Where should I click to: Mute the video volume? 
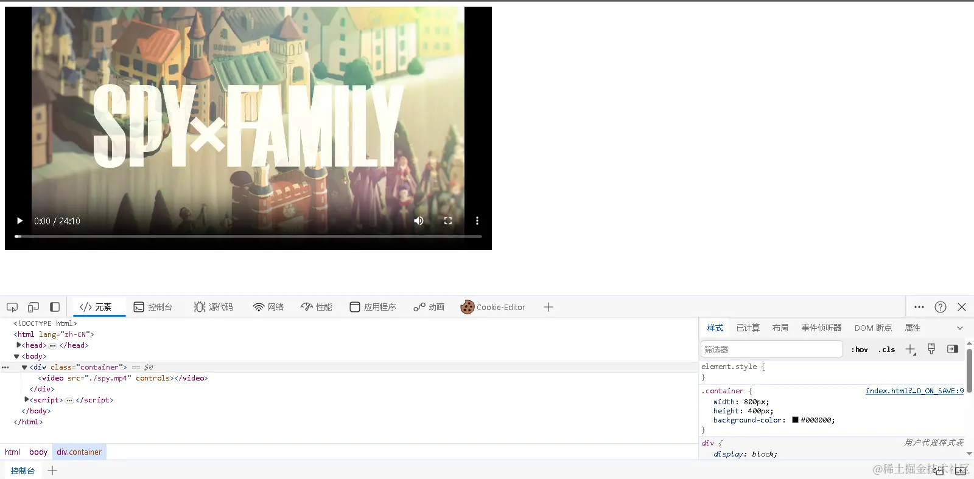tap(419, 221)
